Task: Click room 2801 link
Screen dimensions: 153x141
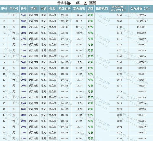Action: click(x=23, y=109)
